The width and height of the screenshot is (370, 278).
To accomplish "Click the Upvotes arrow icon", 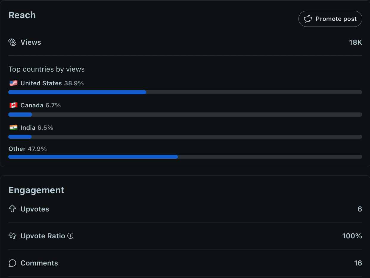I will coord(12,209).
